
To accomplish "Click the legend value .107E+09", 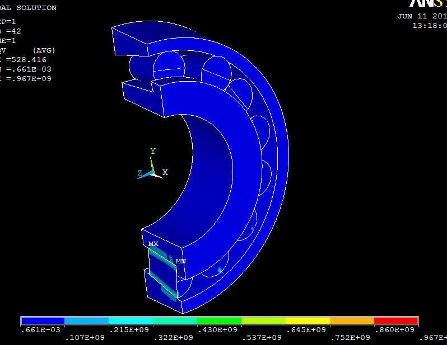I will (85, 338).
